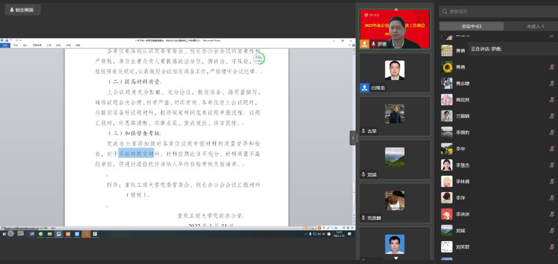
Task: Click the muted mic icon next to 范贵麟
Action: (363, 218)
